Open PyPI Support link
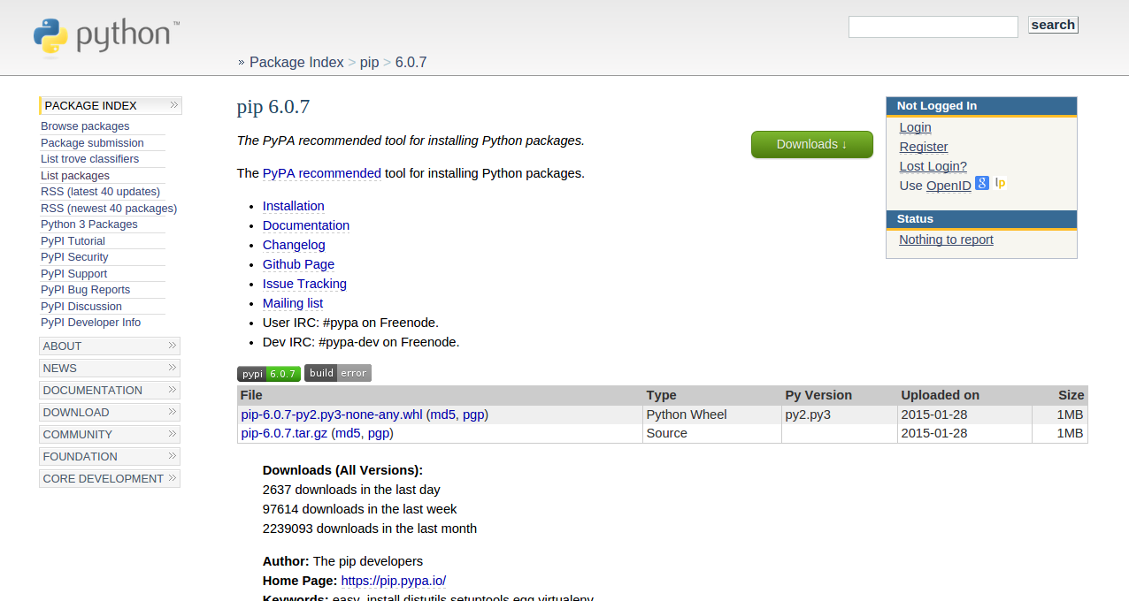 point(73,273)
